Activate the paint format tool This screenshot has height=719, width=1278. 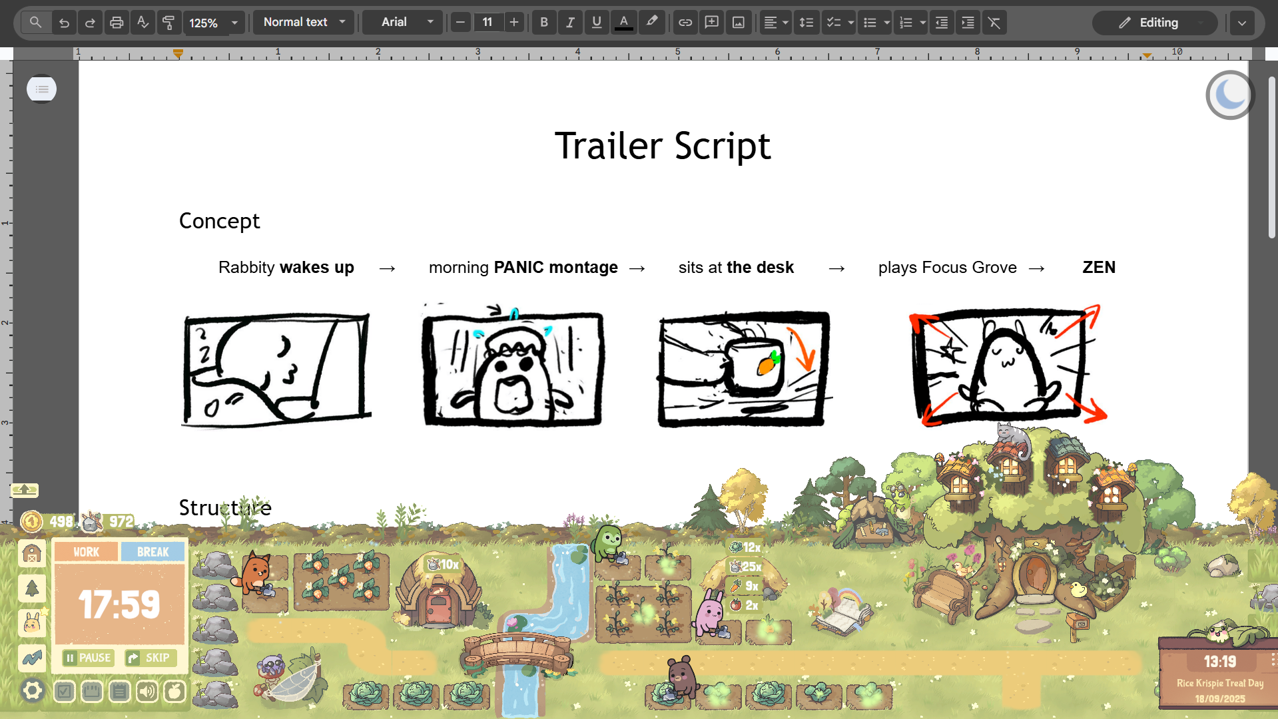[168, 23]
